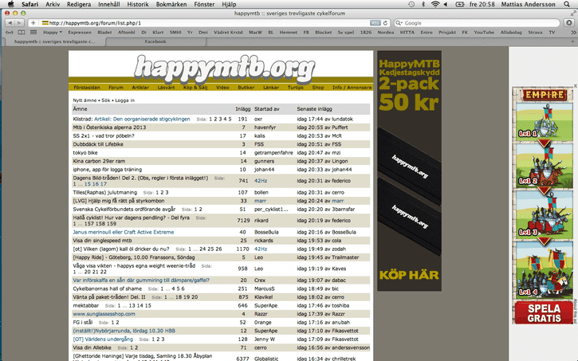The height and width of the screenshot is (361, 578).
Task: Open volume control in menu bar
Action: coord(446,4)
